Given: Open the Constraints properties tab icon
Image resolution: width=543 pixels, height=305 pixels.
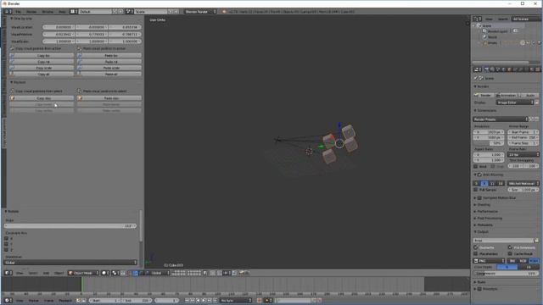Looking at the screenshot, I should [x=515, y=69].
